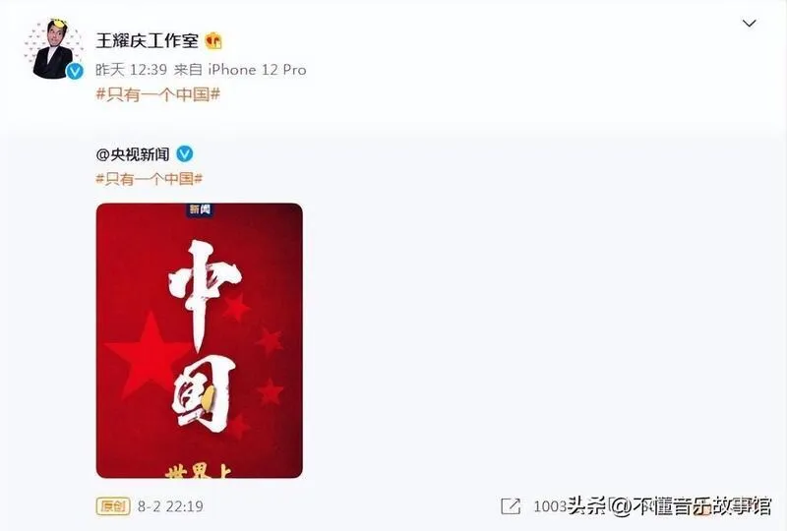Open the #只有一个中国# hashtag in the repost
Image resolution: width=787 pixels, height=531 pixels.
click(150, 179)
